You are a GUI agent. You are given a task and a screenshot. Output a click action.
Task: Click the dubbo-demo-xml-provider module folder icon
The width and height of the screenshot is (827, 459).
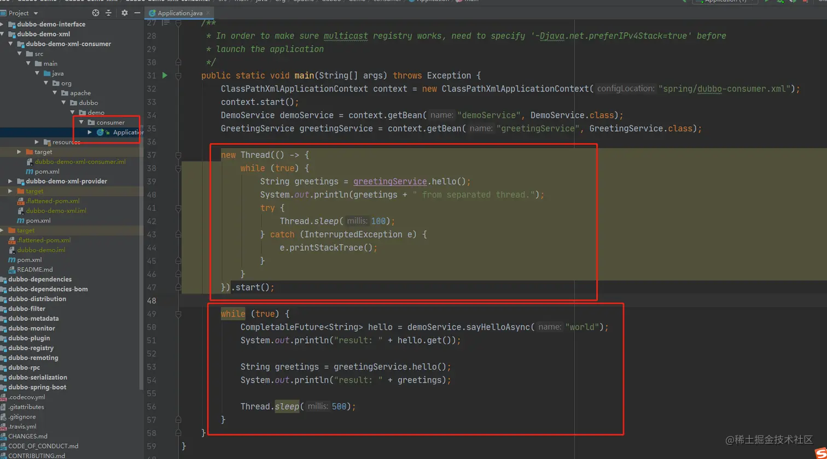[x=21, y=181]
